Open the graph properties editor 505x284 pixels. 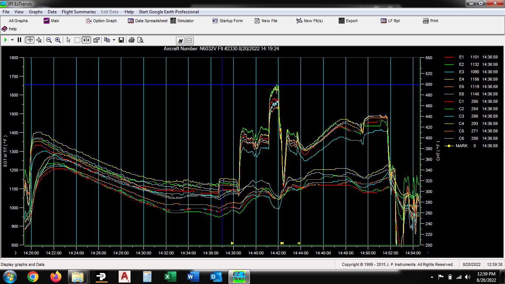click(x=96, y=40)
